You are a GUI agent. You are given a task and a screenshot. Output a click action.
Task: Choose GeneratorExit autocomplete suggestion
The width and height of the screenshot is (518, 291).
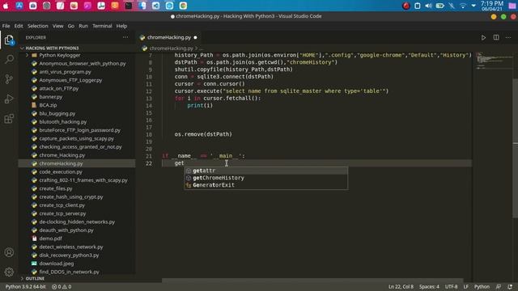266,185
